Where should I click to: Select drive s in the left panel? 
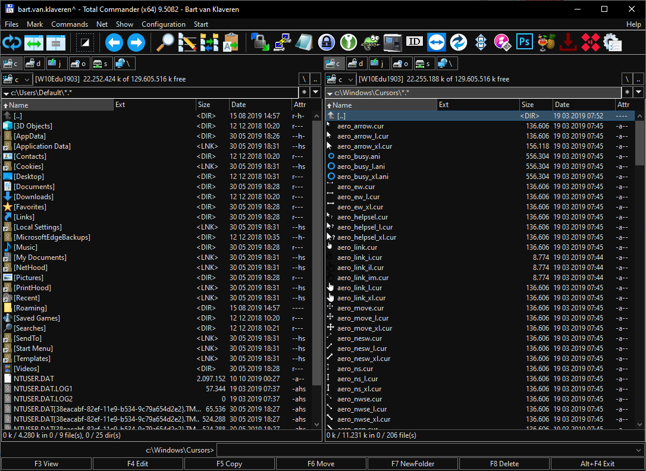(102, 64)
